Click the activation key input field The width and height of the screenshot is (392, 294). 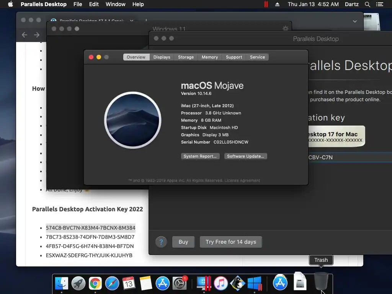point(350,157)
